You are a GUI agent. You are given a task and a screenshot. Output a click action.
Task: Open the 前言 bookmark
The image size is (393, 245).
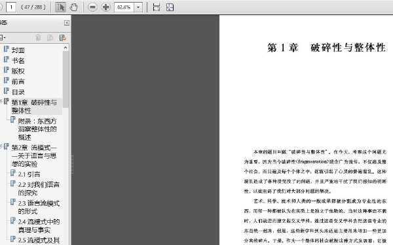[18, 82]
